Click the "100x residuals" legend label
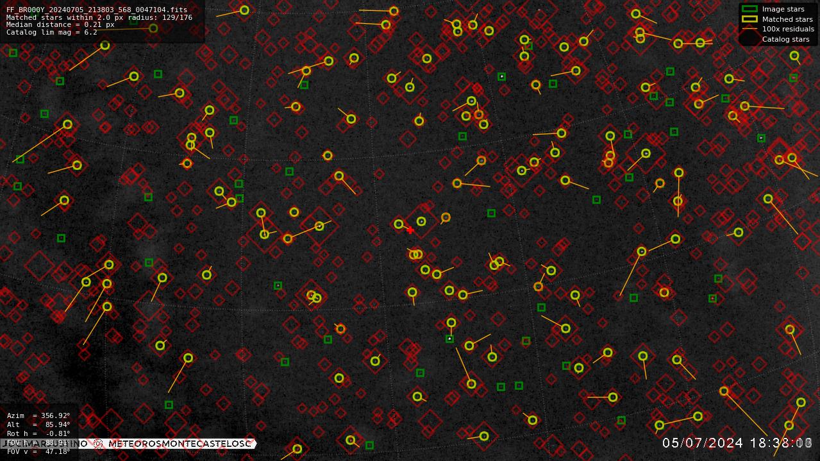The image size is (820, 461). pyautogui.click(x=788, y=29)
